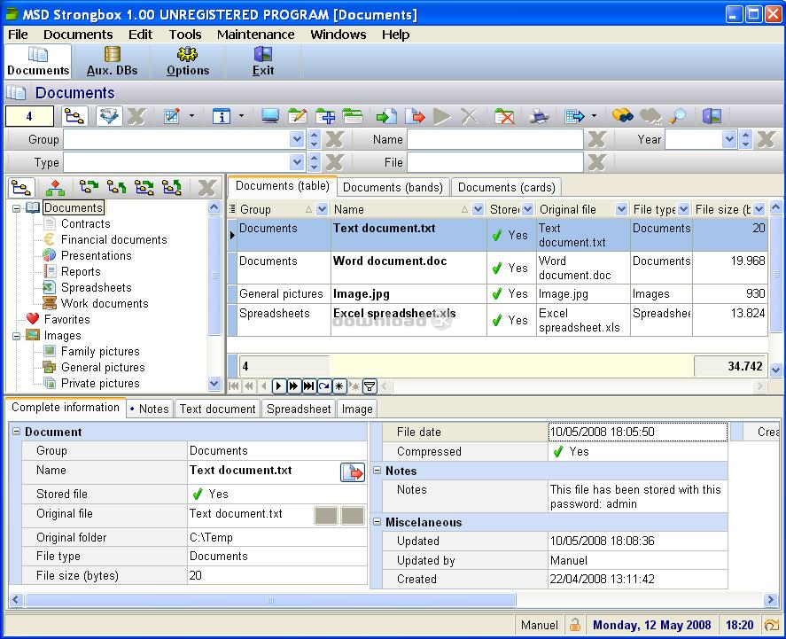Click the bookmark asterisk navigator button
The height and width of the screenshot is (639, 786).
339,386
